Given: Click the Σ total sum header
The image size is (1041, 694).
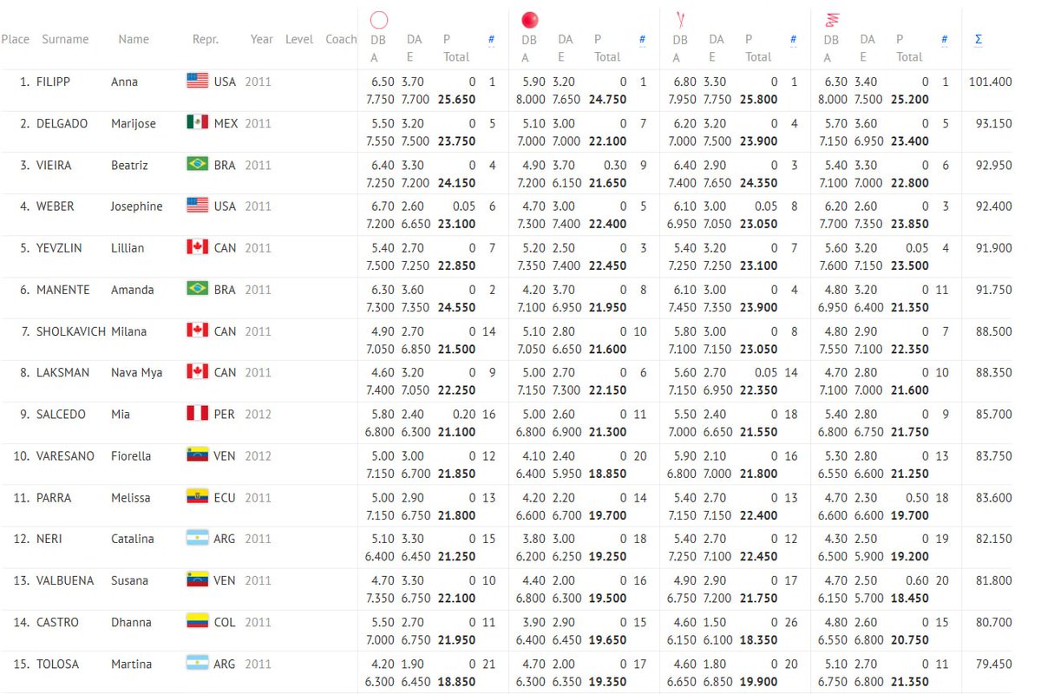Looking at the screenshot, I should (979, 39).
